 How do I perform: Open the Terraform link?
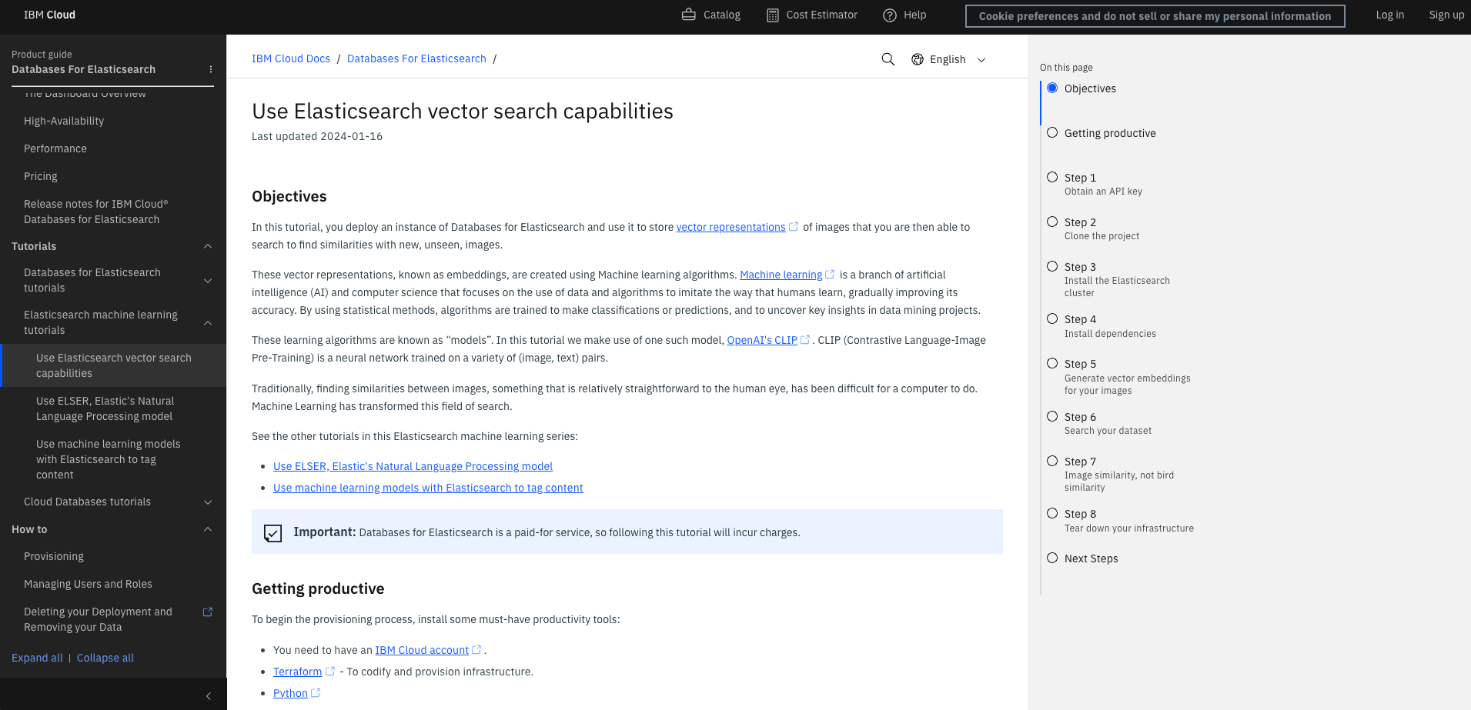point(297,672)
